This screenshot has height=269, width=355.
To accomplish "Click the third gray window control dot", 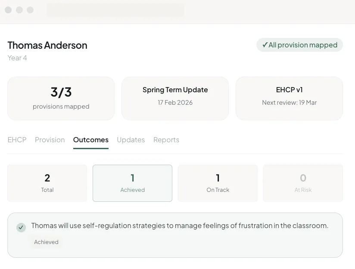I will click(x=30, y=10).
